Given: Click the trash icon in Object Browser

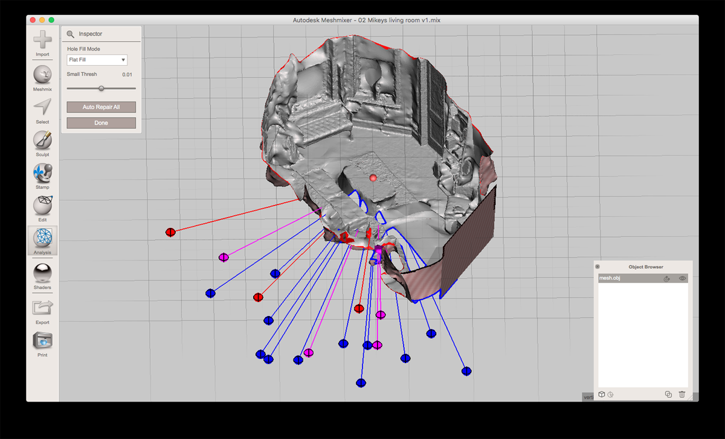Looking at the screenshot, I should 682,394.
